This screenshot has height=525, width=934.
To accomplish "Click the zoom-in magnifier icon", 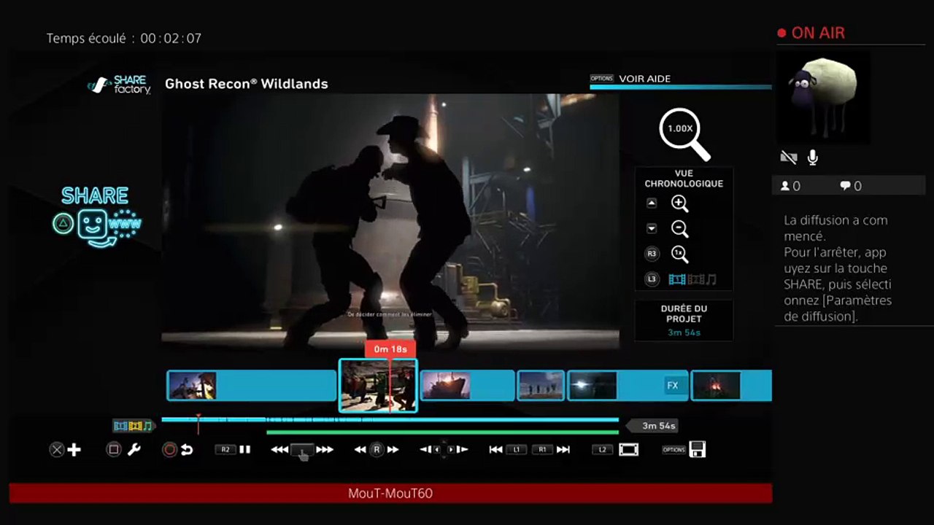I will pyautogui.click(x=679, y=204).
